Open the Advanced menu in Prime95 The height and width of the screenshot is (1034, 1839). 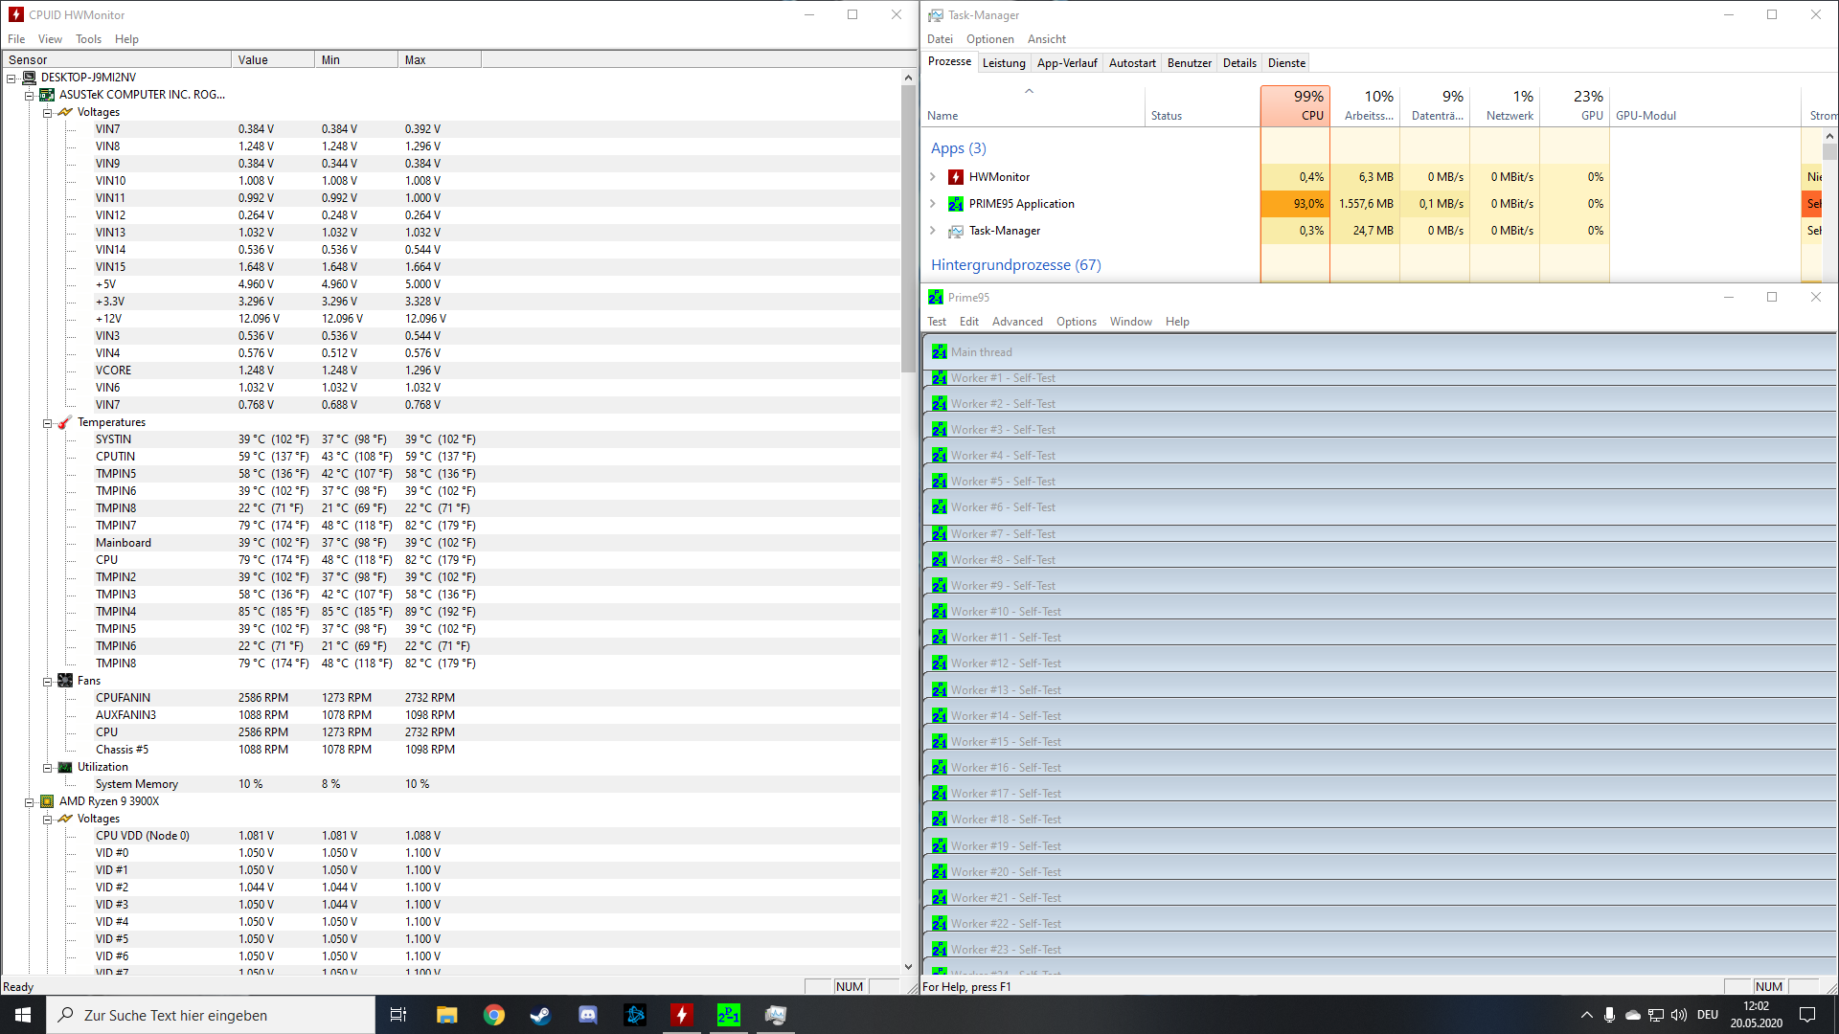[x=1017, y=322]
